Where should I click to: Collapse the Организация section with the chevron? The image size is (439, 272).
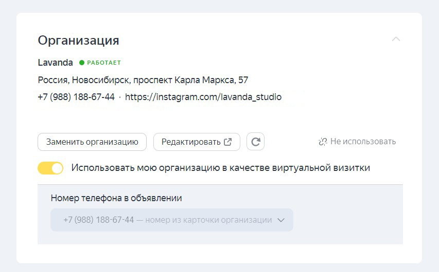(396, 39)
